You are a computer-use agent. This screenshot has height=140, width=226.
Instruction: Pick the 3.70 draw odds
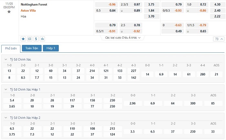point(151,16)
